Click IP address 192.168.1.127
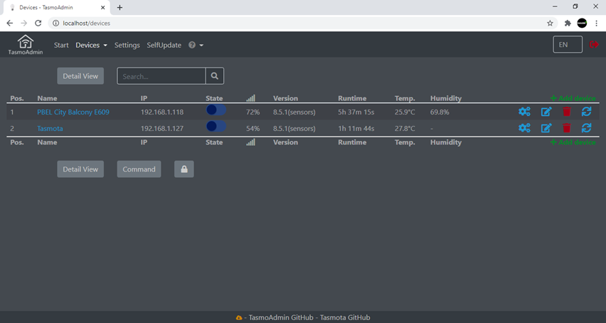 coord(162,128)
